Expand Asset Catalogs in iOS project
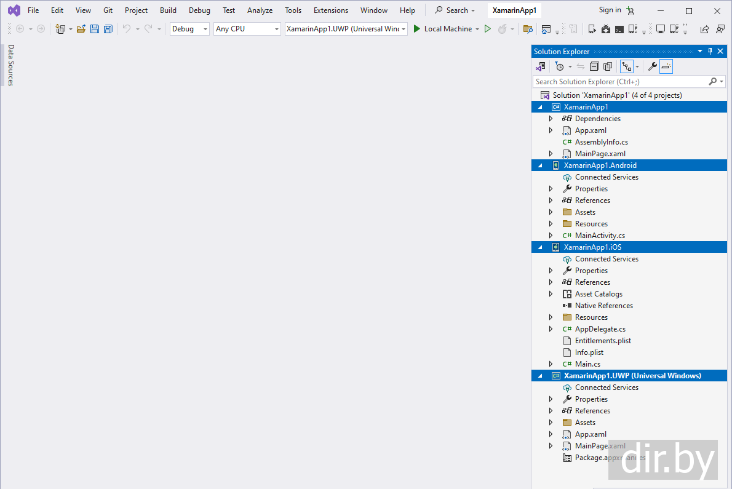Image resolution: width=732 pixels, height=489 pixels. [x=551, y=294]
